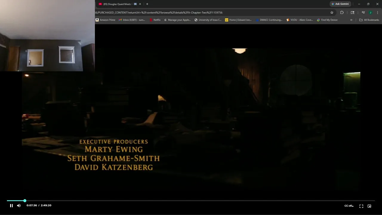Enter fullscreen mode
This screenshot has width=382, height=215.
361,206
